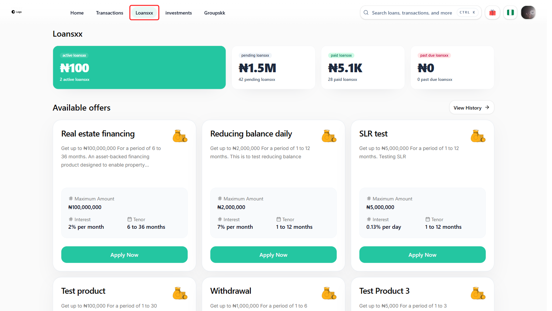Click the 0.13% per day interest value
The width and height of the screenshot is (552, 311).
click(384, 227)
